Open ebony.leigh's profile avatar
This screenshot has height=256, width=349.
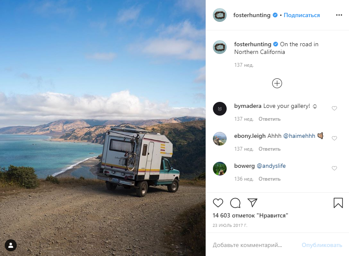[220, 139]
